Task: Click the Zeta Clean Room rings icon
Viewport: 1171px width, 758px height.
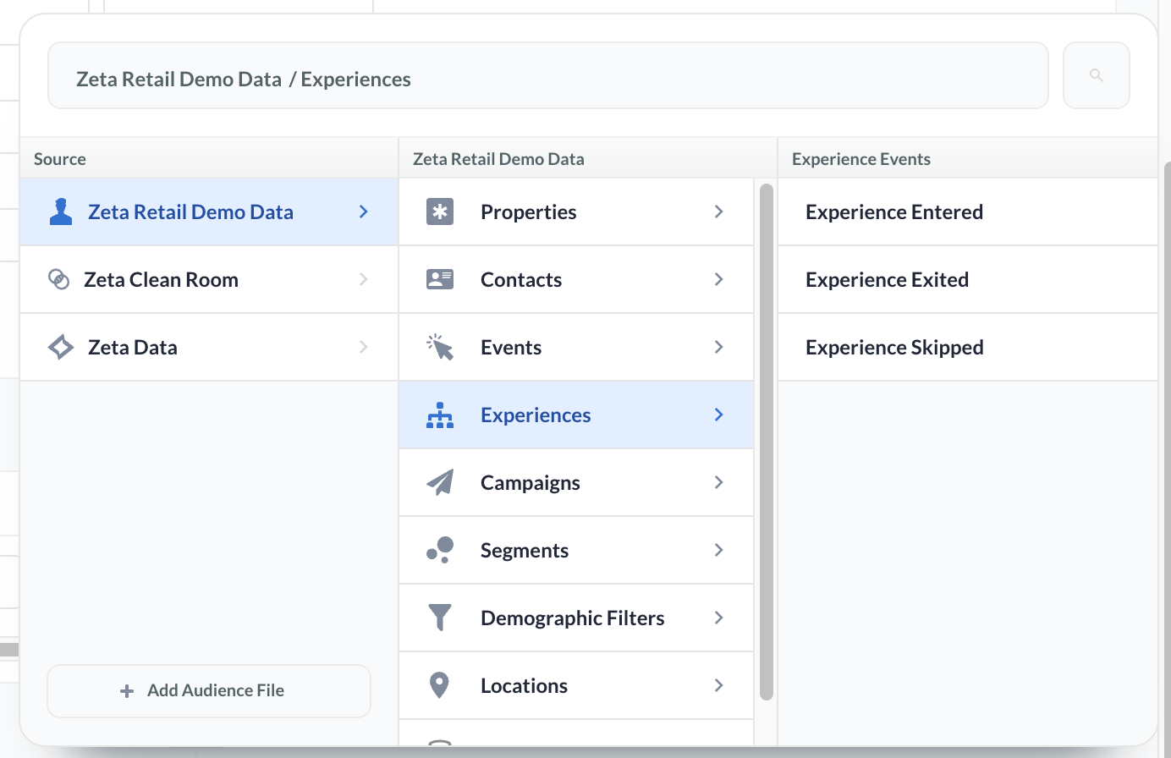Action: 59,279
